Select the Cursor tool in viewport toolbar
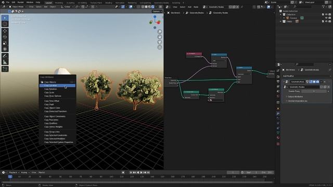 5,24
